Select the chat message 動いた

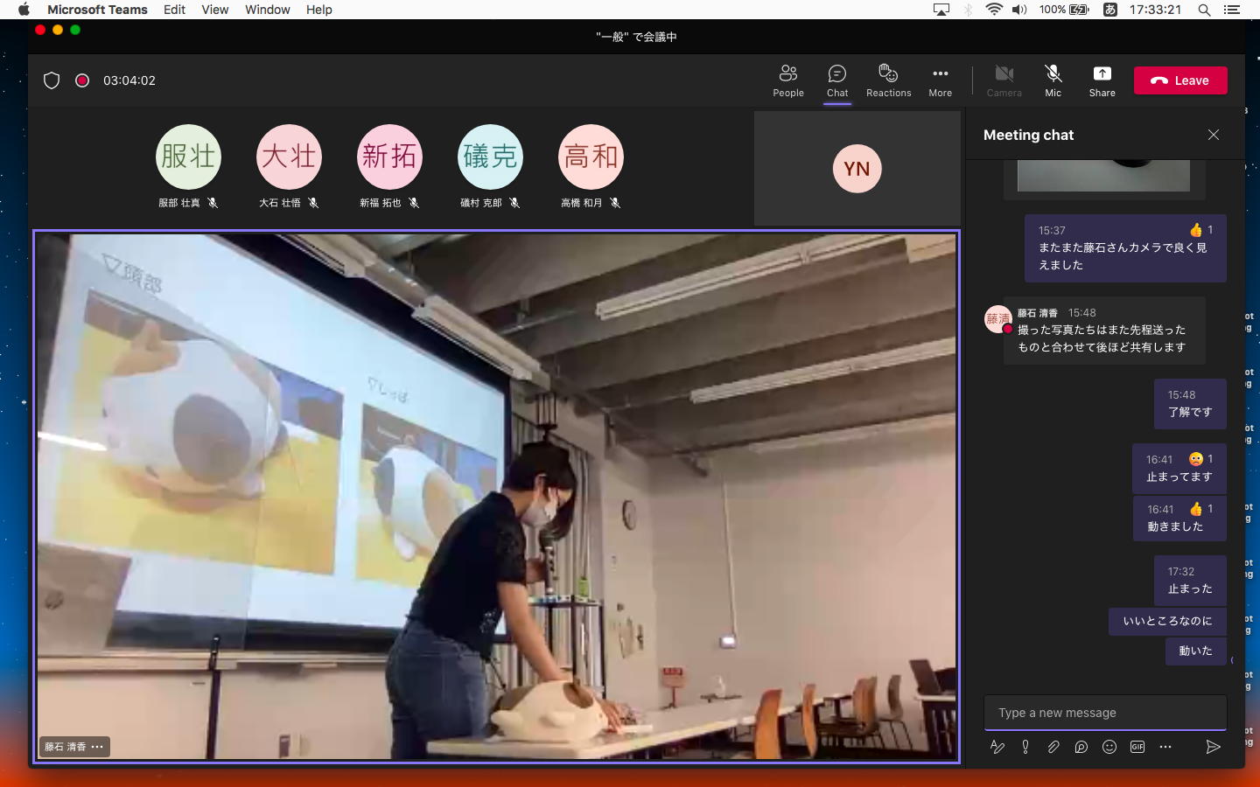pyautogui.click(x=1195, y=651)
